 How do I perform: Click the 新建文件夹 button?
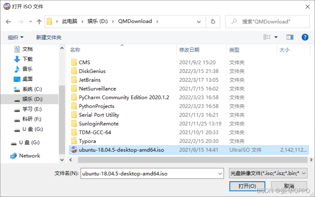pyautogui.click(x=48, y=37)
